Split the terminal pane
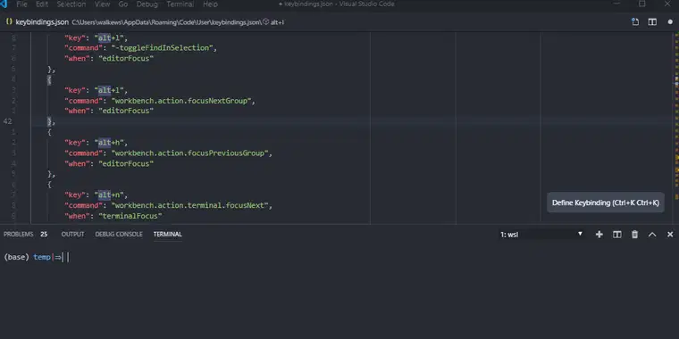Image resolution: width=679 pixels, height=339 pixels. [x=617, y=235]
